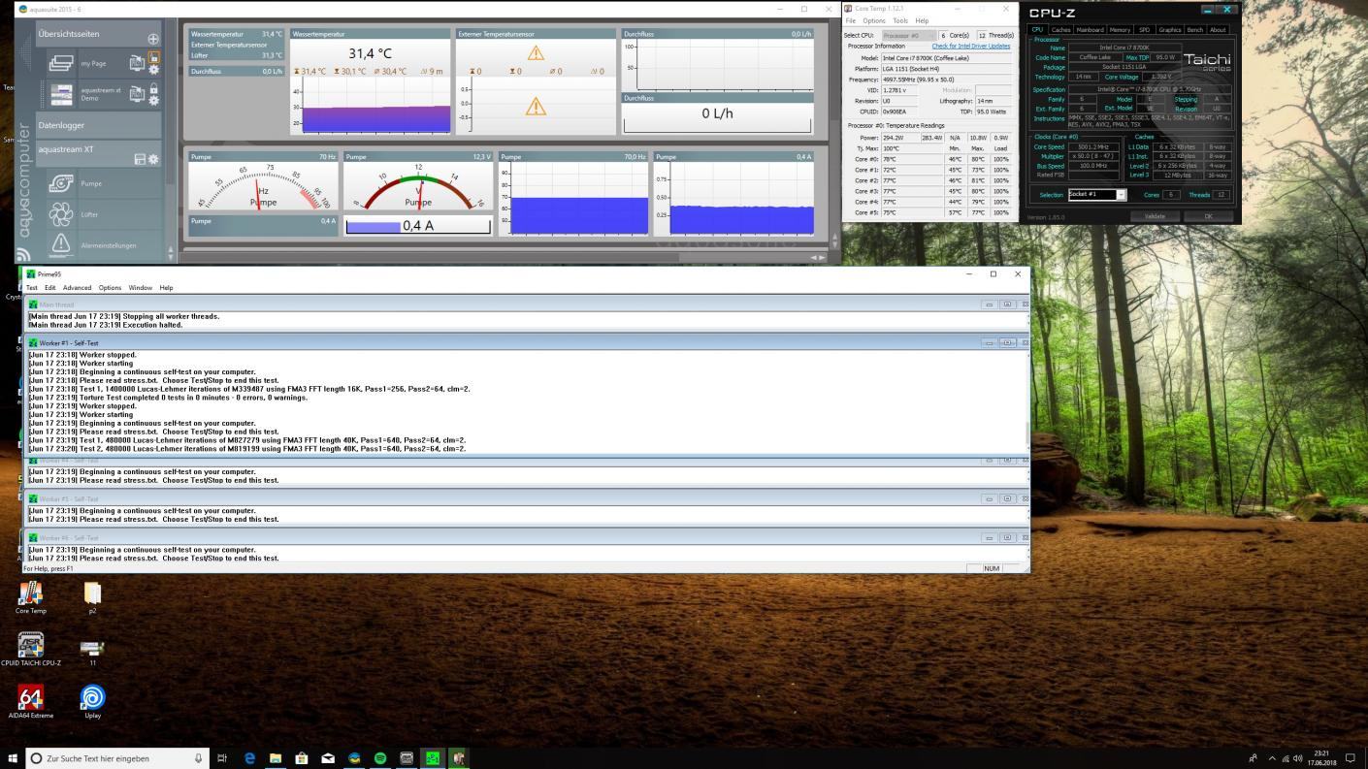Open Socket #1 selection dropdown in CPU-Z
Screen dimensions: 1368x769
coord(1097,194)
